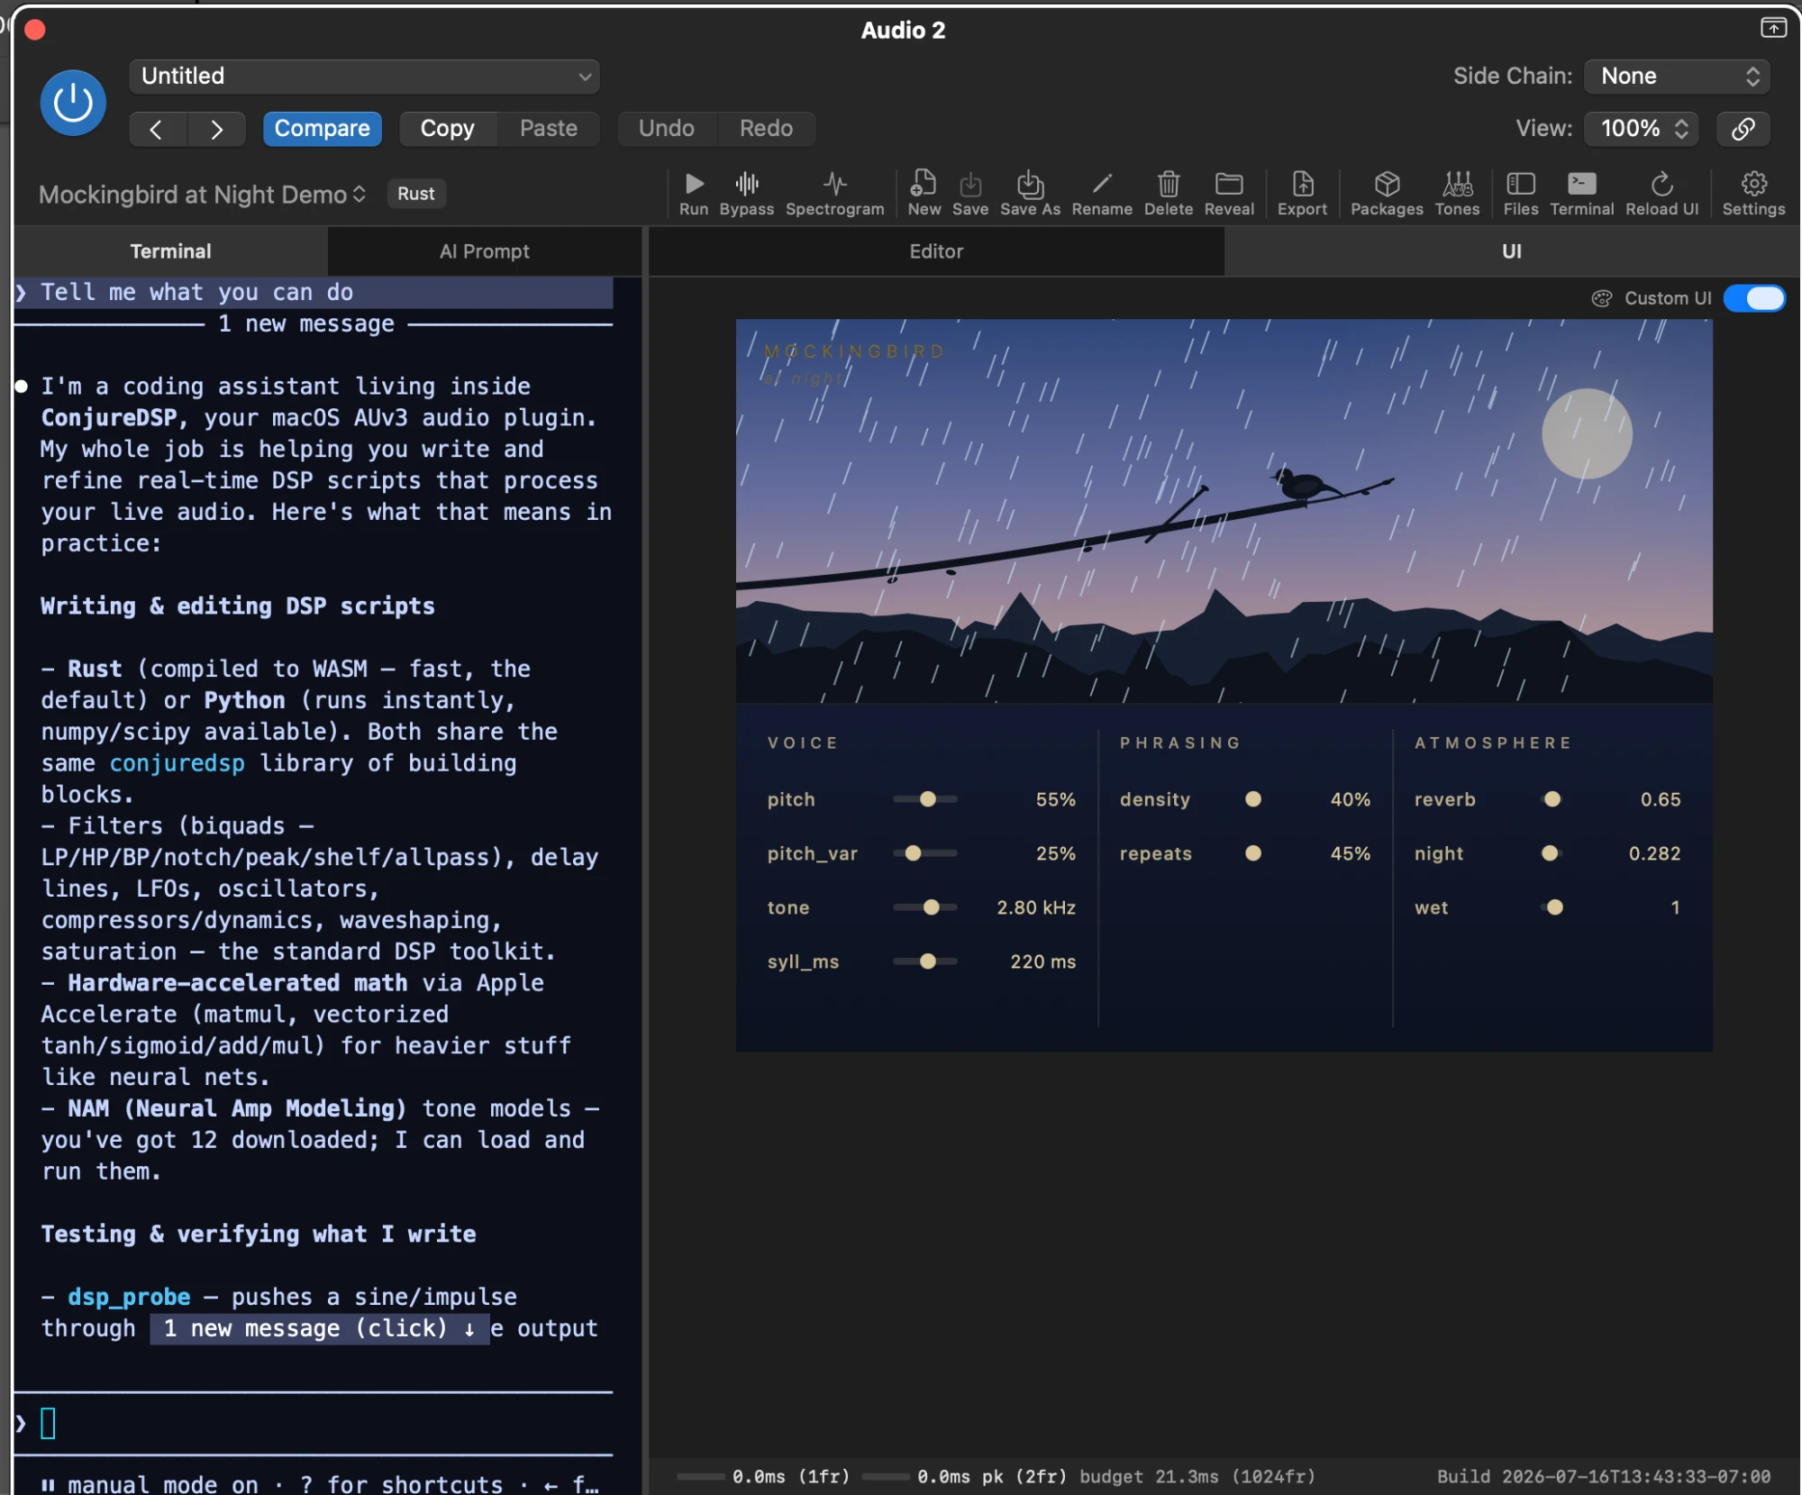Click the previous preset arrow

click(157, 129)
